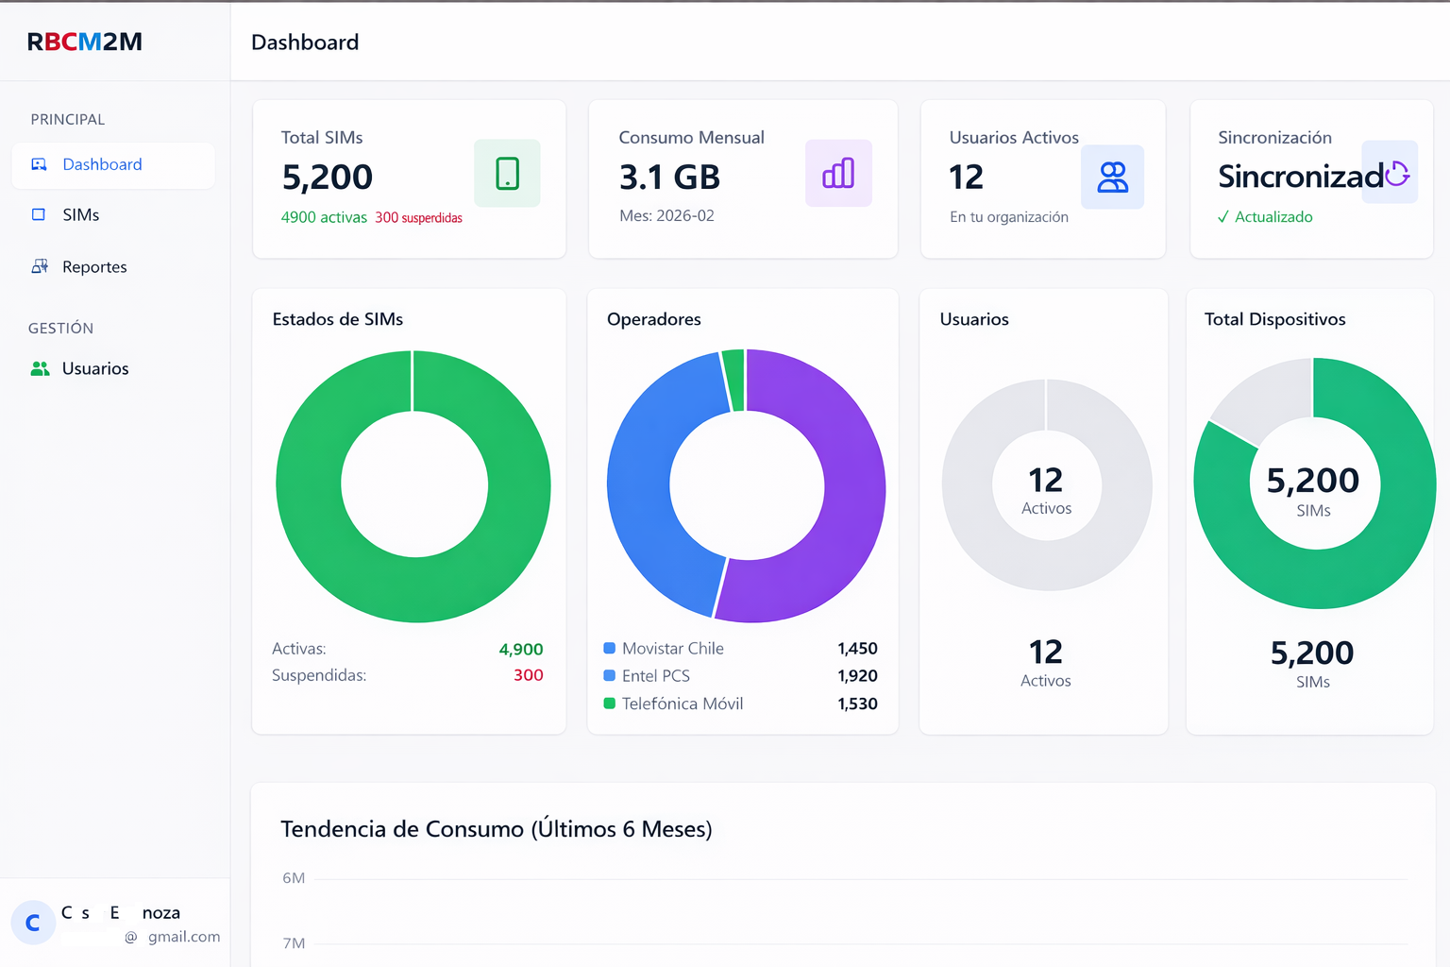Image resolution: width=1450 pixels, height=967 pixels.
Task: Open the Reportes menu item
Action: click(94, 267)
